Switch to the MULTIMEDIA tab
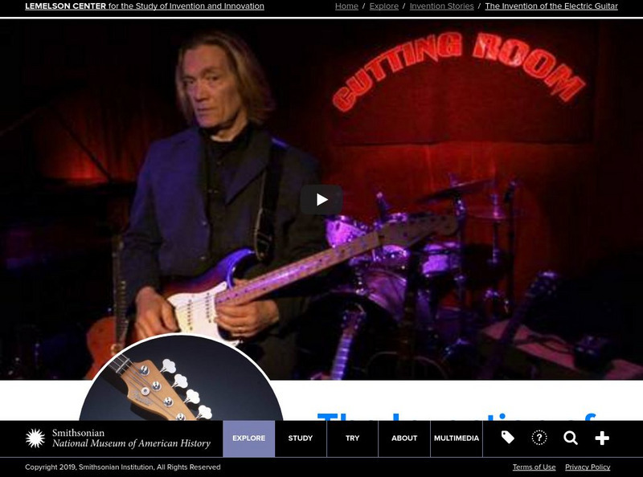This screenshot has width=643, height=477. click(455, 438)
